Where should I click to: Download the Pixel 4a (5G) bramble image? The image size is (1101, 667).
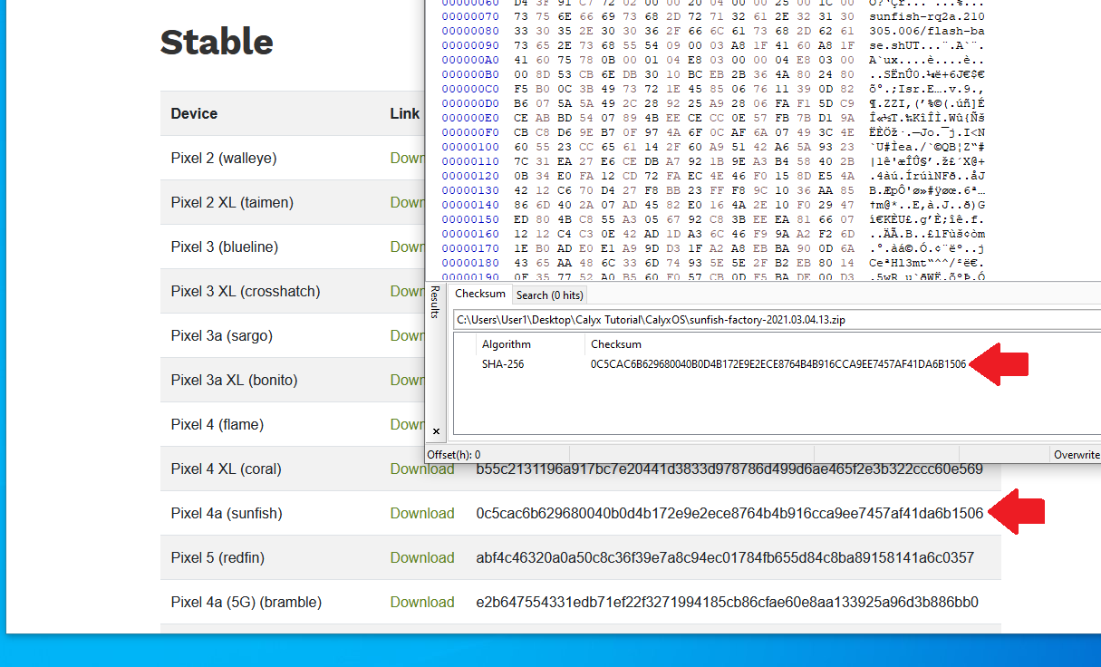coord(422,602)
